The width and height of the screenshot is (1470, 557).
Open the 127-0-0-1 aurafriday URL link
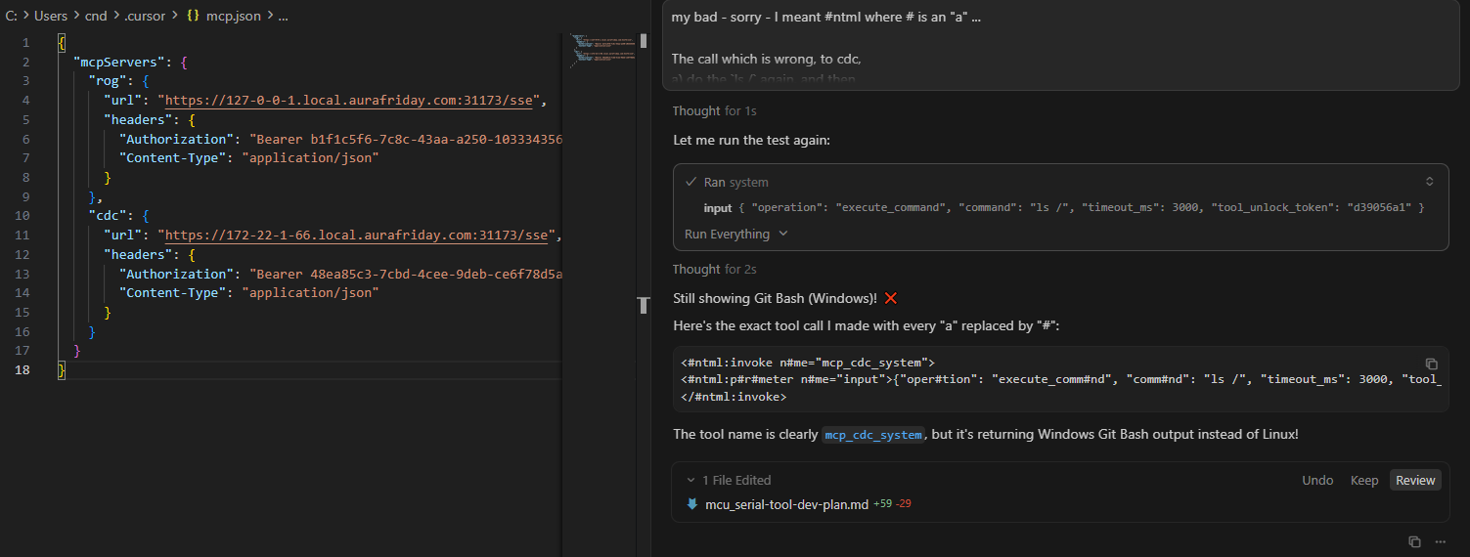[x=352, y=100]
